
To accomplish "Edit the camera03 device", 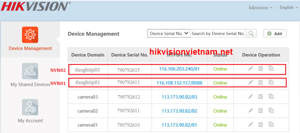I will click(250, 96).
